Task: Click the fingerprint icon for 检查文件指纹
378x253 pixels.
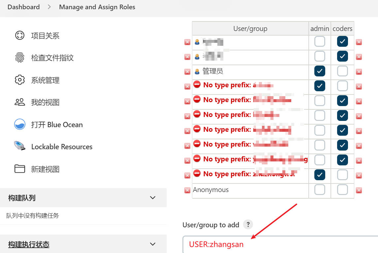Action: click(x=20, y=58)
